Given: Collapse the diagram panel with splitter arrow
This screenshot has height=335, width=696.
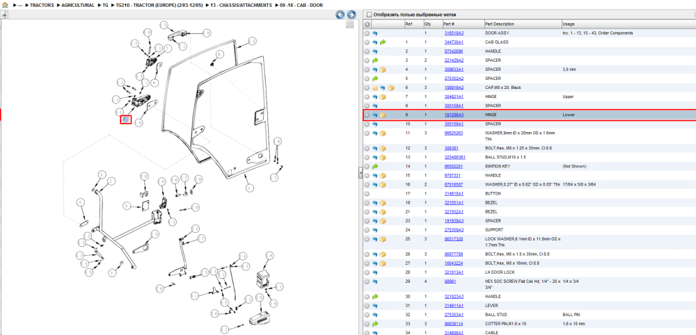Looking at the screenshot, I should point(361,173).
